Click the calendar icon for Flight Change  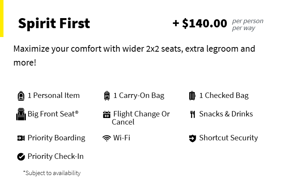point(107,115)
